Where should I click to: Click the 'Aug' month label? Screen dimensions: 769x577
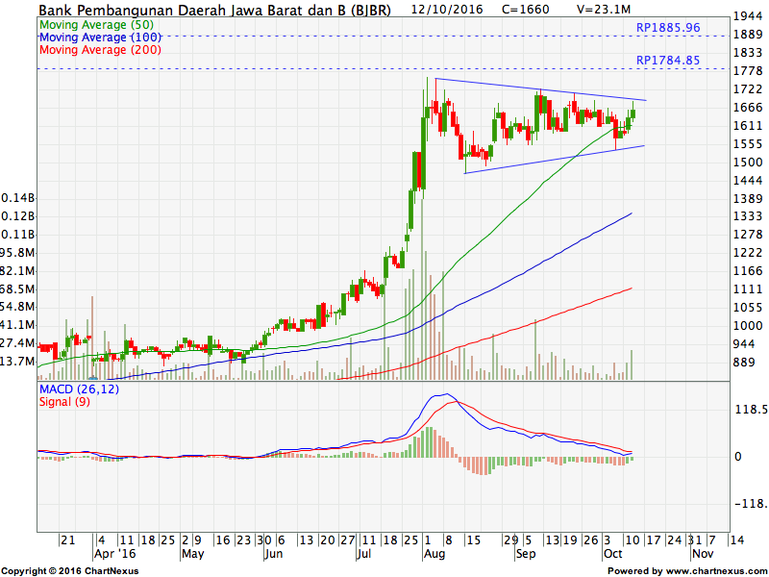point(434,554)
